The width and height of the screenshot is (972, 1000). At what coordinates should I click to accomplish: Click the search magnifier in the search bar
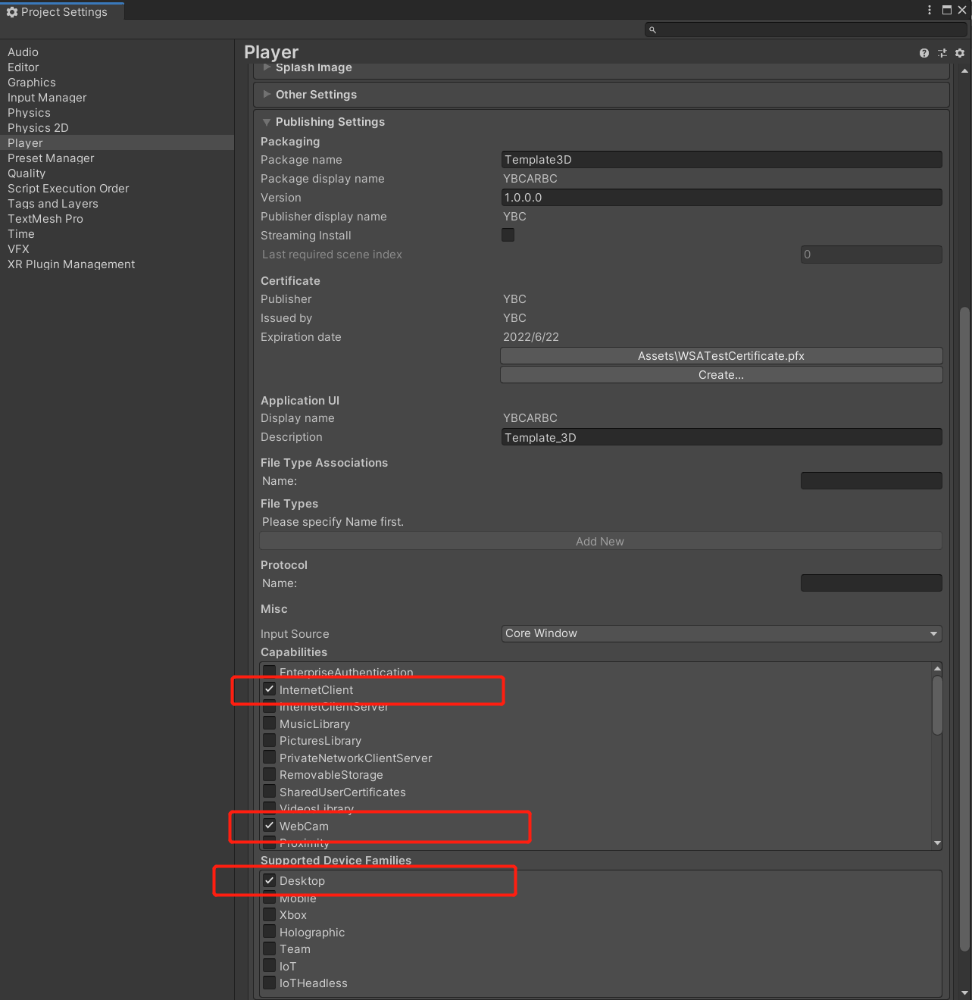(652, 30)
